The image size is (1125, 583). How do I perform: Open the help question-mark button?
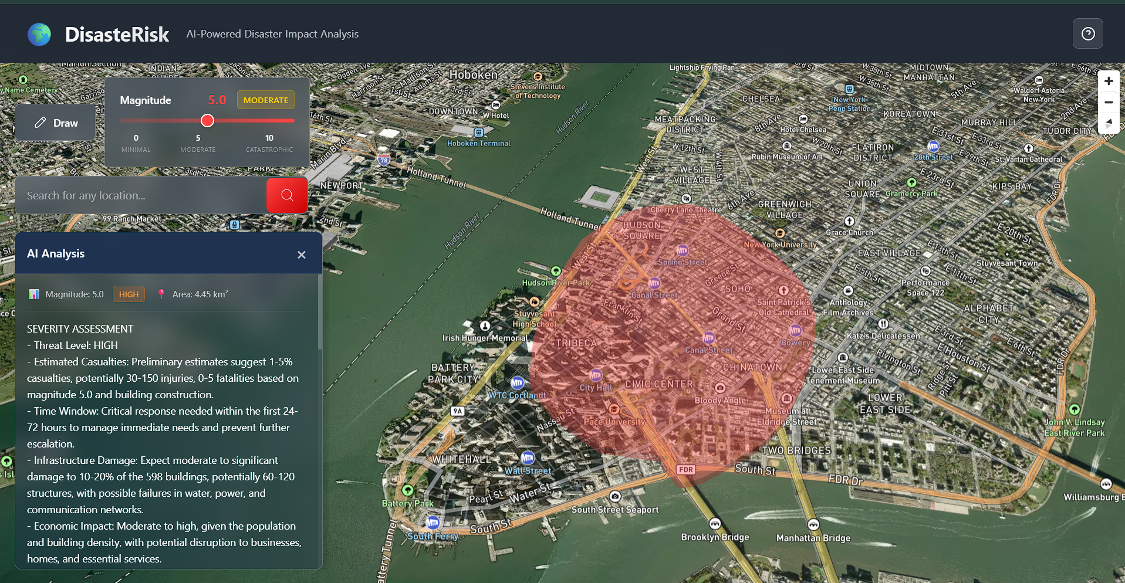point(1087,34)
